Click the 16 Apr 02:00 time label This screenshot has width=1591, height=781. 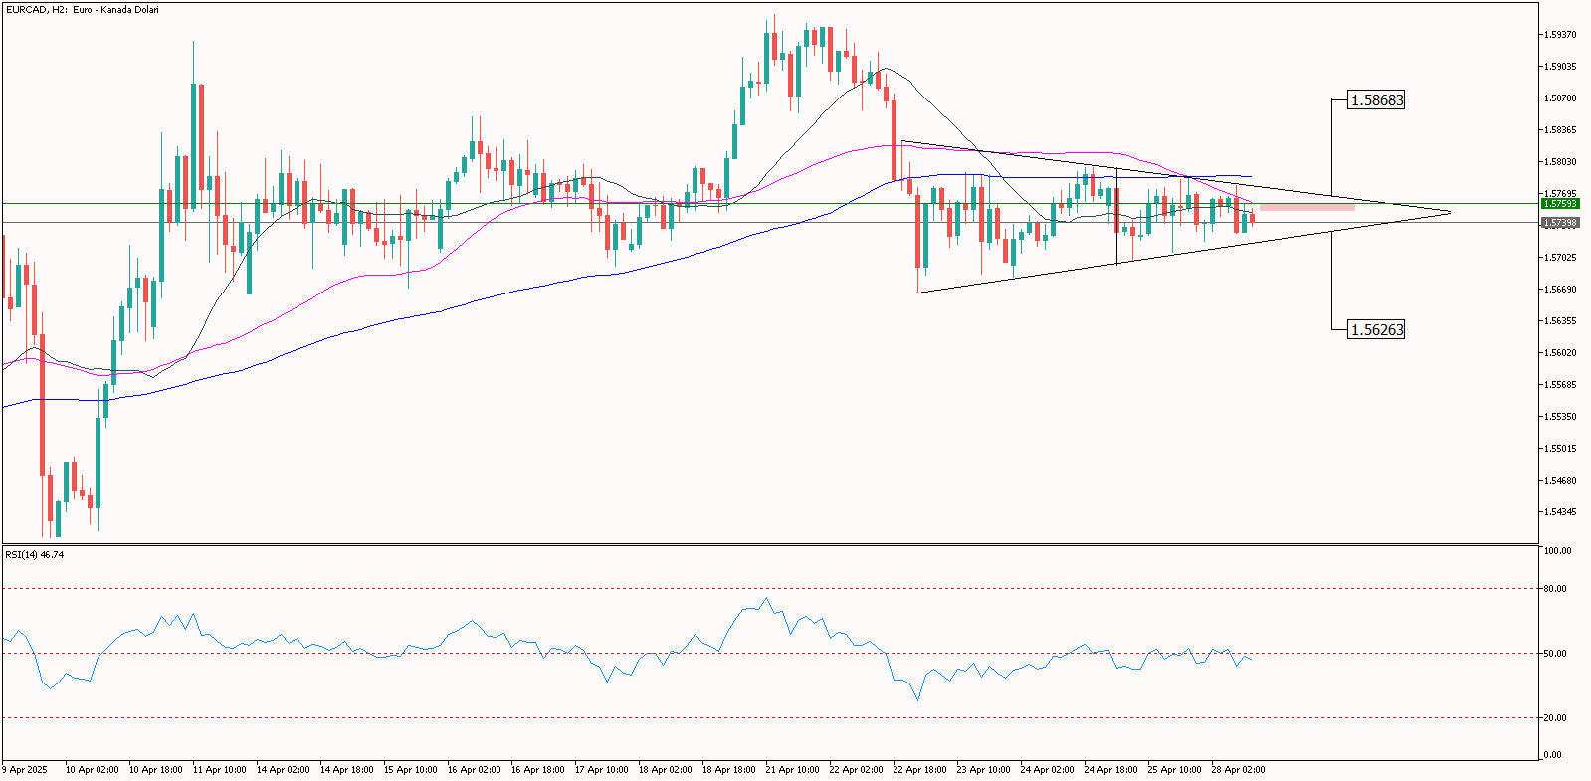(x=475, y=770)
